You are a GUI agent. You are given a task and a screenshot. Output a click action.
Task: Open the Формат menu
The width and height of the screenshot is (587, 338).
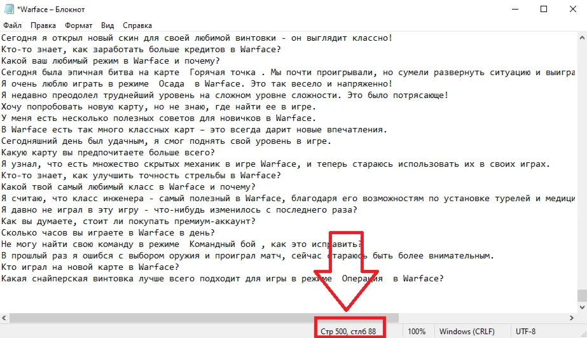tap(78, 25)
